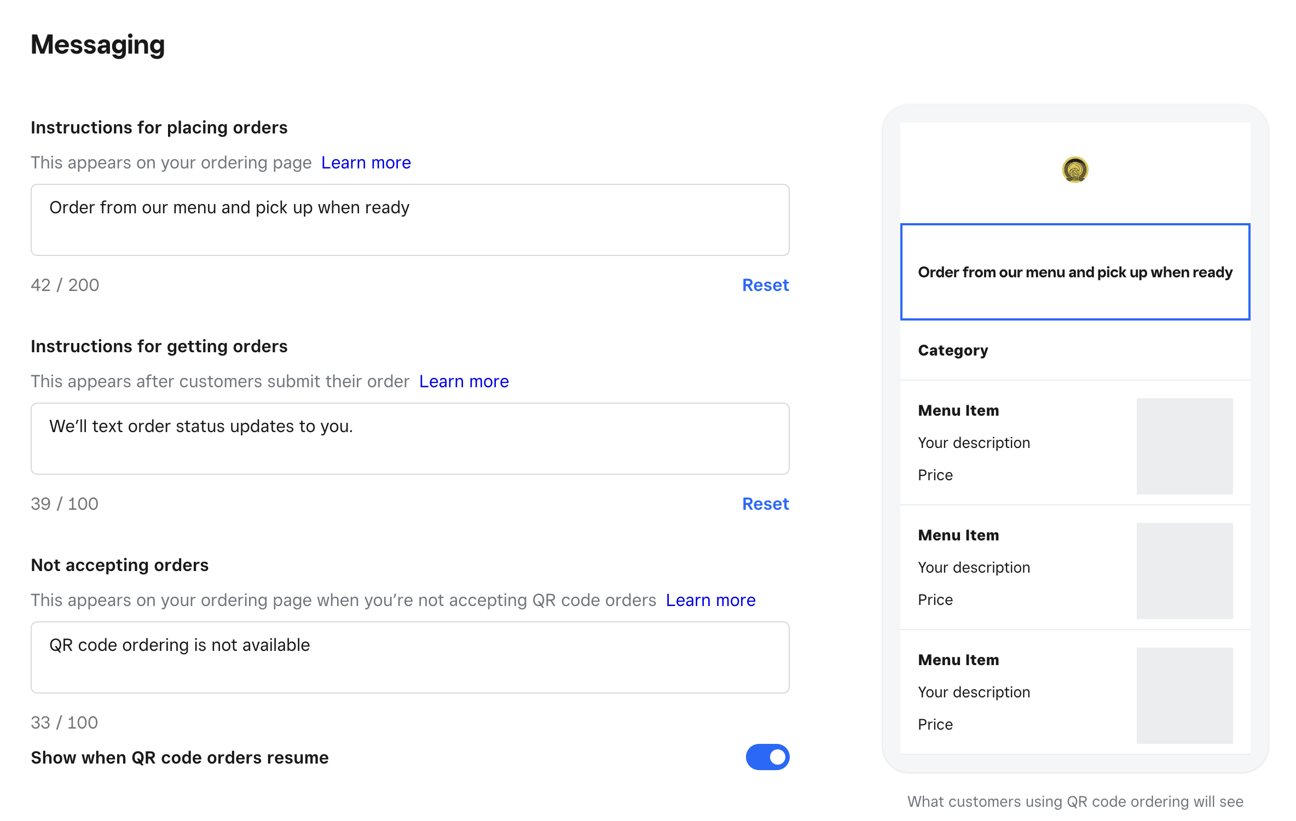
Task: Click the '33 / 100' character counter
Action: click(65, 723)
